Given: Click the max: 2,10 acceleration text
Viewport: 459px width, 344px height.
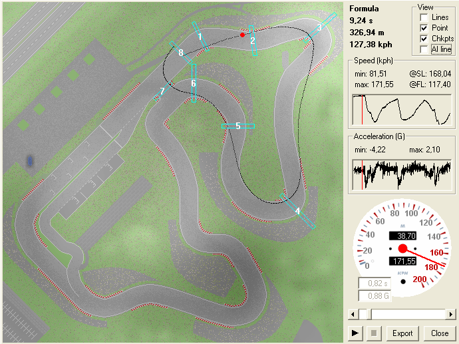Looking at the screenshot, I should point(424,150).
